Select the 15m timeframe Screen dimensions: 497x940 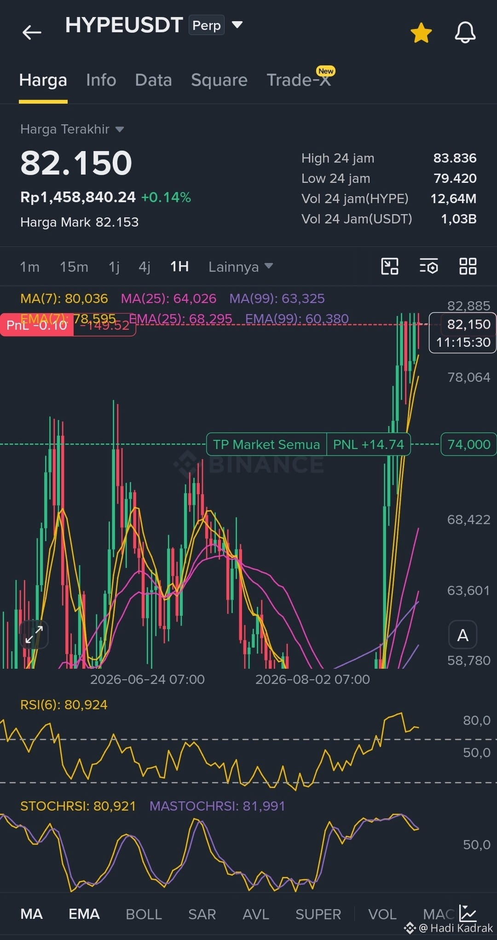pyautogui.click(x=74, y=267)
